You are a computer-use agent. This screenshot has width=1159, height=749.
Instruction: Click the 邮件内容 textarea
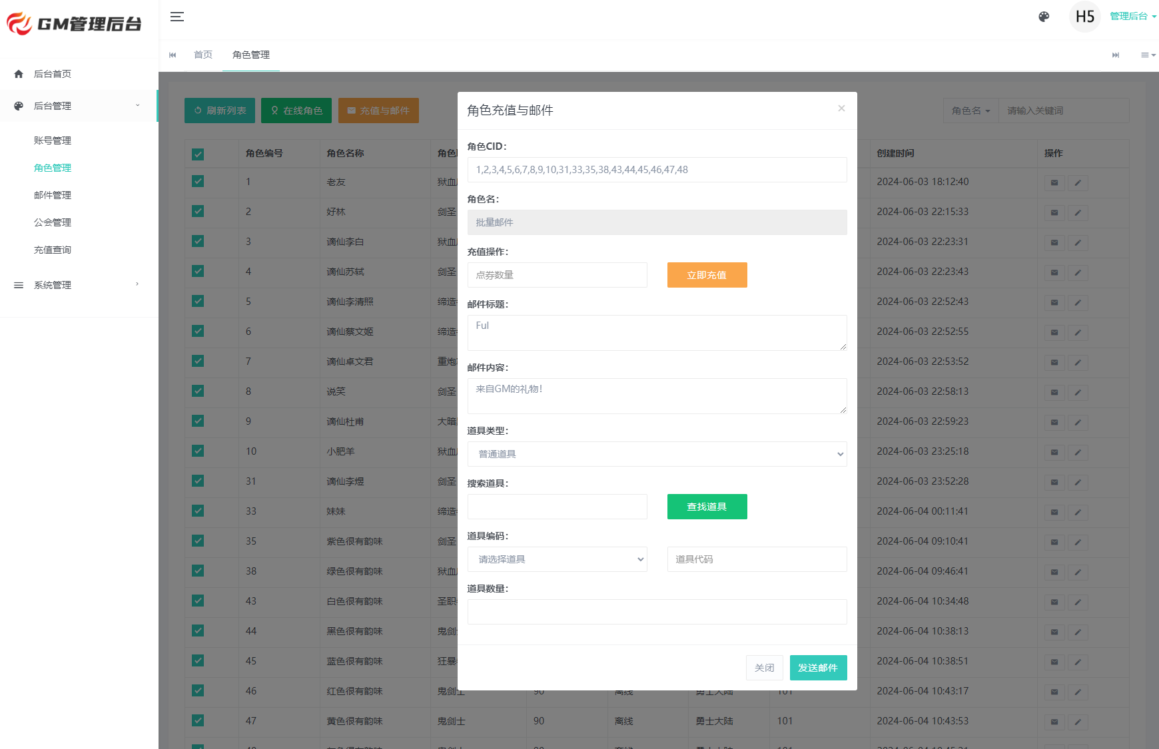pyautogui.click(x=657, y=396)
